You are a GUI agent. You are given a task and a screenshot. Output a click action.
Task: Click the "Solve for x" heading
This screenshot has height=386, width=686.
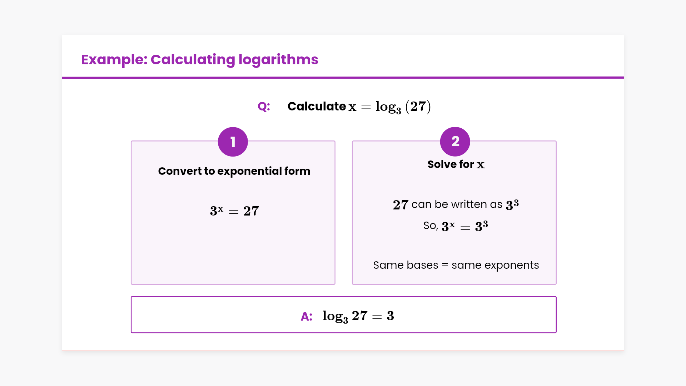pyautogui.click(x=456, y=164)
